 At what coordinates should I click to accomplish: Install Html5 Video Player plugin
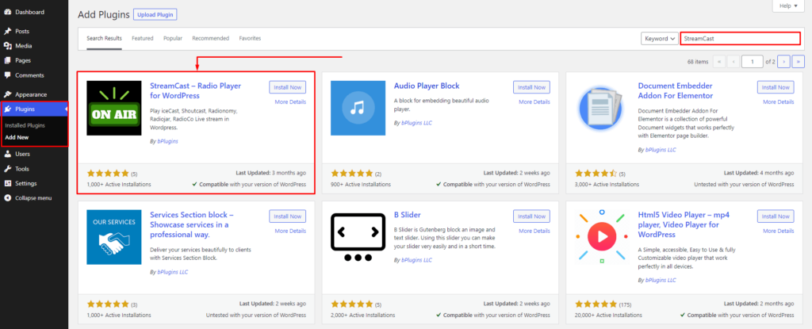click(776, 216)
